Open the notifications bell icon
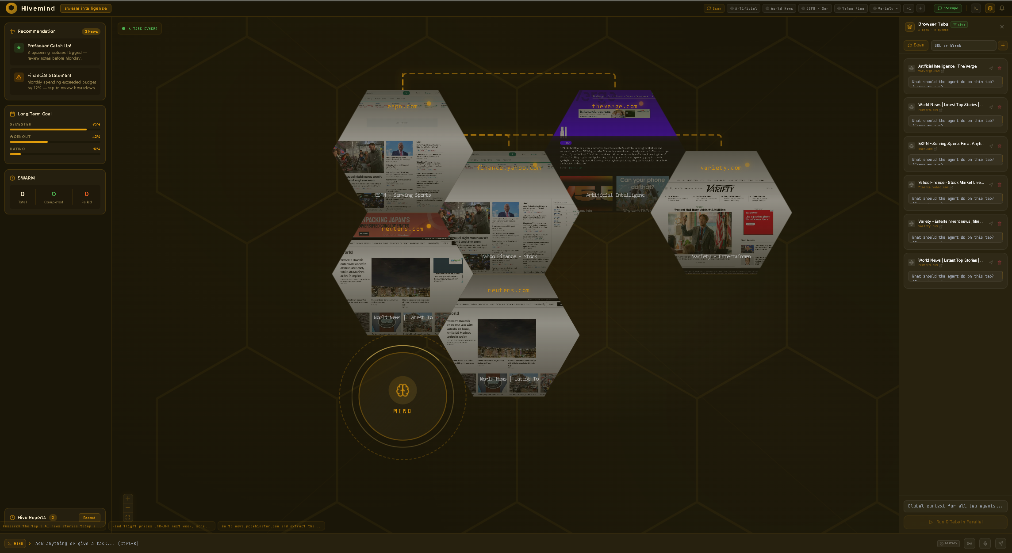Viewport: 1012px width, 553px height. pos(1002,8)
